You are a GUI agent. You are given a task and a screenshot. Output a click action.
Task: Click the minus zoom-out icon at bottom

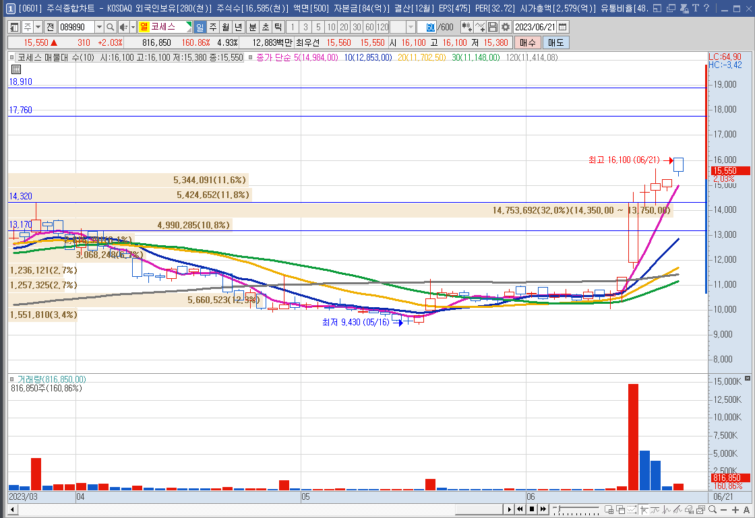pos(724,509)
